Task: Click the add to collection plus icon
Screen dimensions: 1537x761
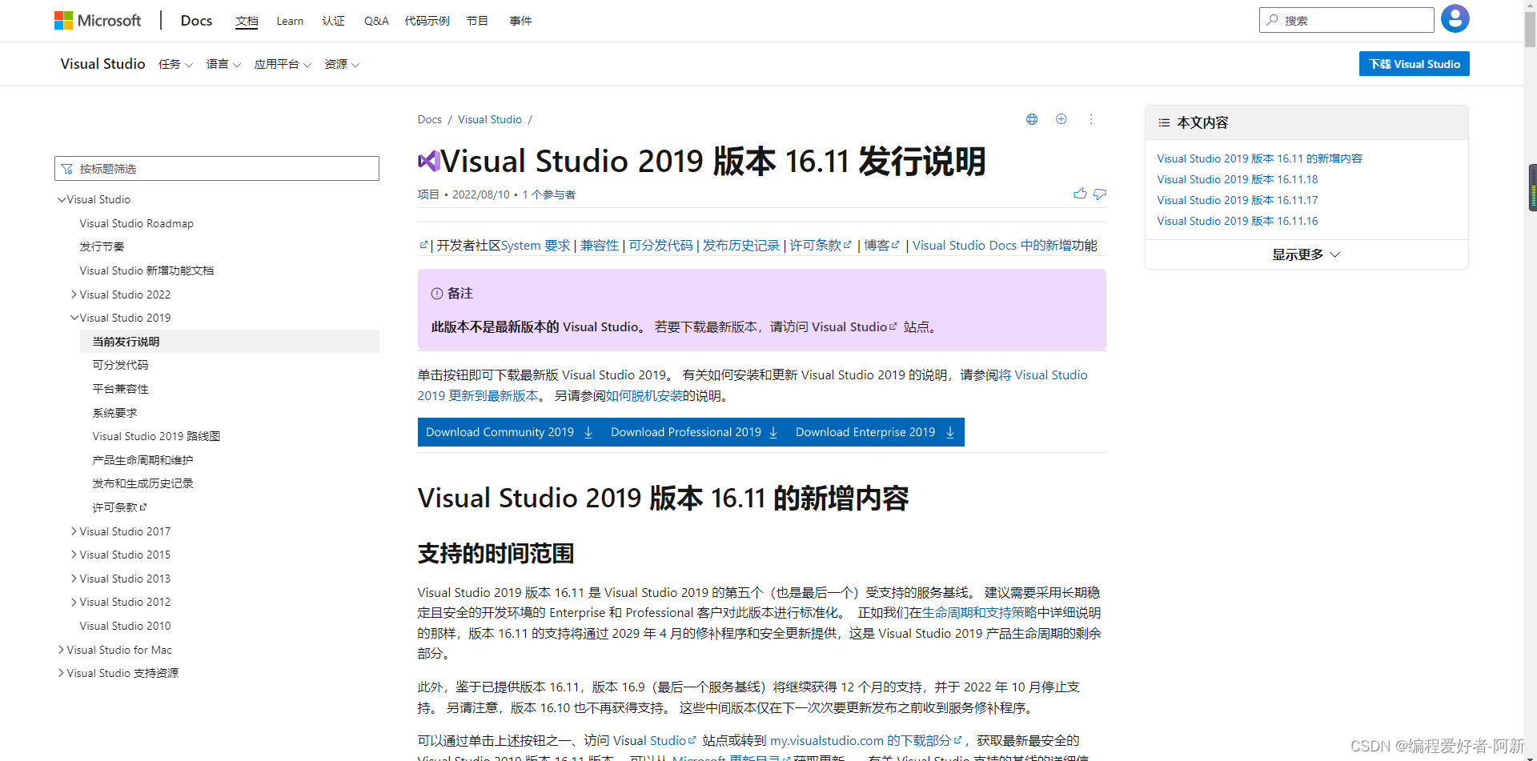Action: pyautogui.click(x=1061, y=119)
